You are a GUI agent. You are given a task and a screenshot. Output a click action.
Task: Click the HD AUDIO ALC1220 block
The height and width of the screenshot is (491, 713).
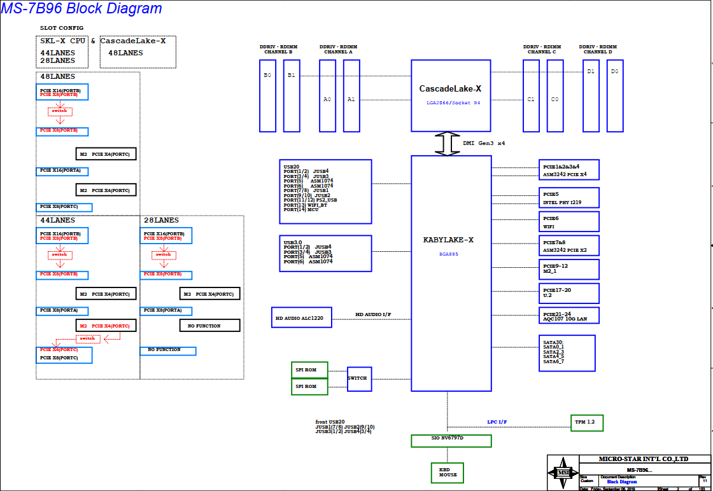pyautogui.click(x=301, y=317)
